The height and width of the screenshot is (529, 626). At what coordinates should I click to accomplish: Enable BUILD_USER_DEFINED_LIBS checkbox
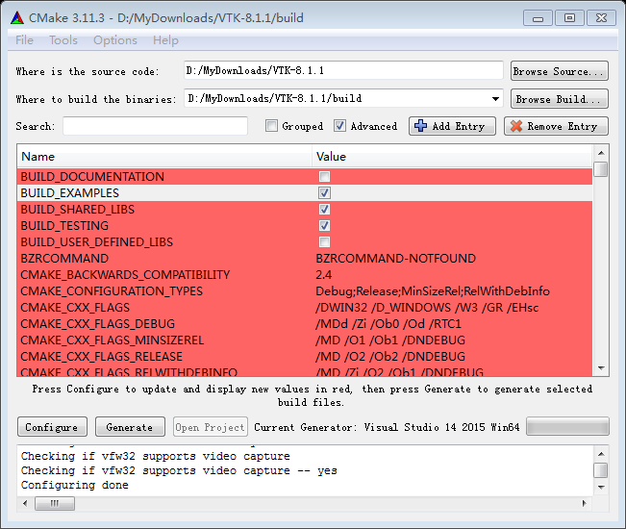[324, 242]
